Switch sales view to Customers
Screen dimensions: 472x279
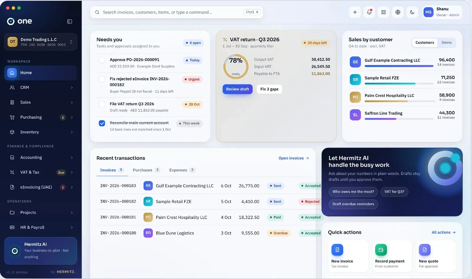tap(425, 43)
